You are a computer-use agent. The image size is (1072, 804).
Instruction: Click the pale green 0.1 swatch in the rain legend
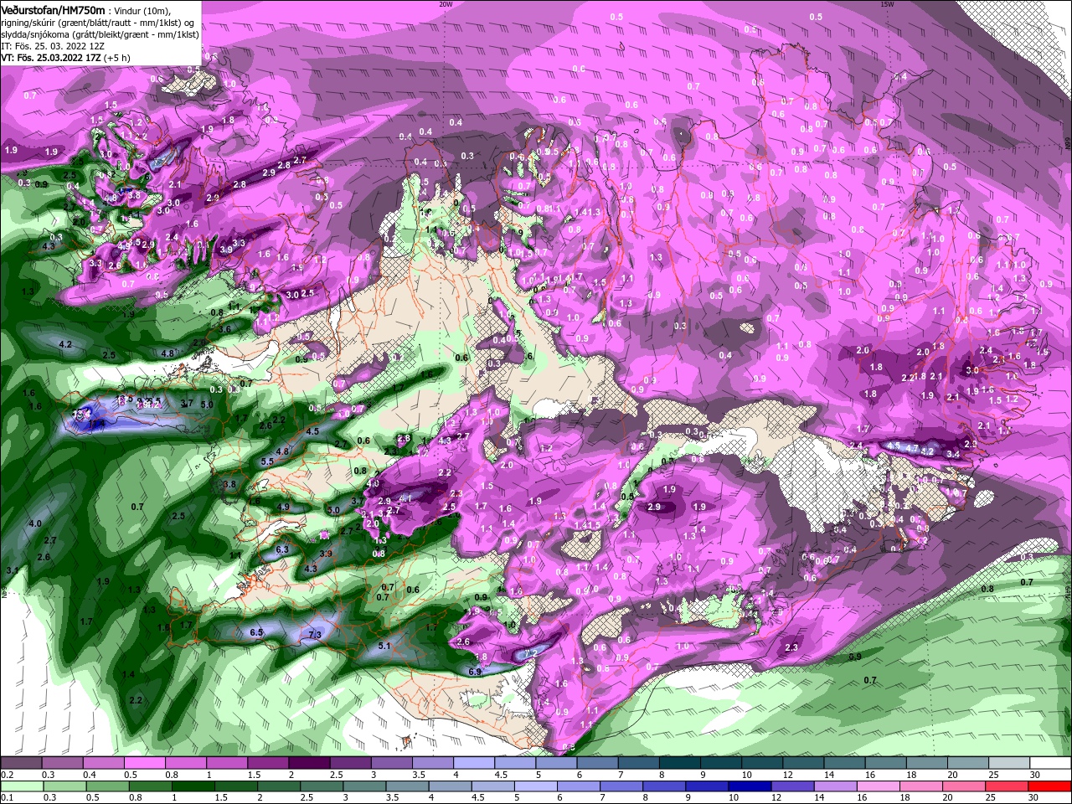pos(22,786)
